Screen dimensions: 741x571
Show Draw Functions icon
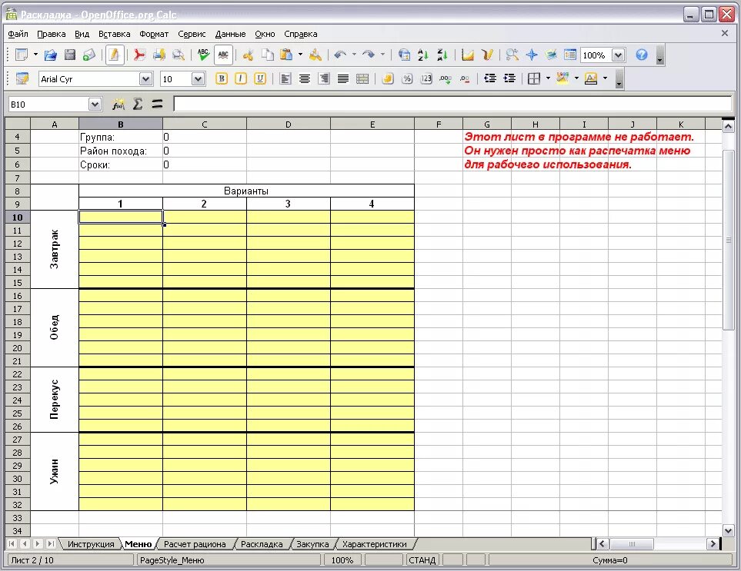[487, 55]
